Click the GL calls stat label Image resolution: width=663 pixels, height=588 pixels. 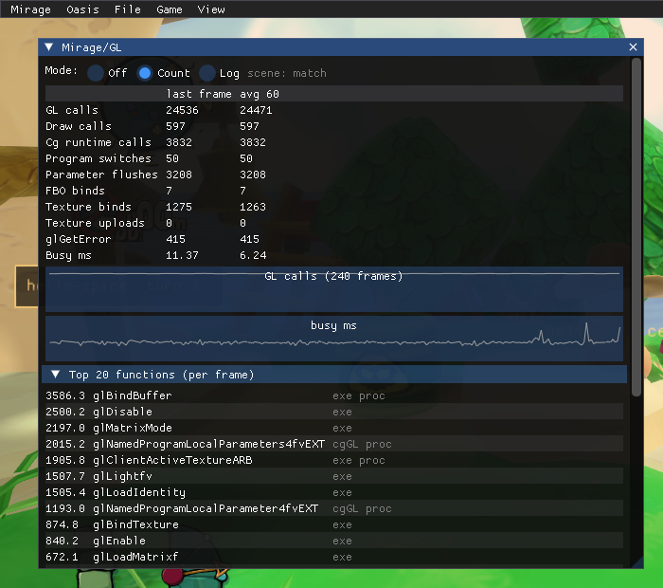click(x=72, y=110)
